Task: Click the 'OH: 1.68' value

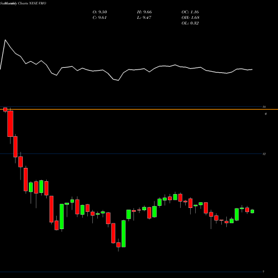Action: 190,18
